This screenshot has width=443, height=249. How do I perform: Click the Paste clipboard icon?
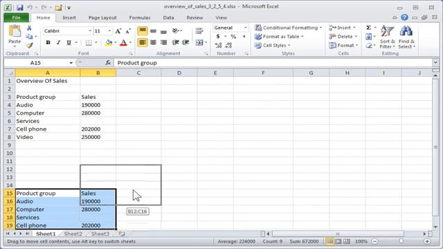(15, 31)
